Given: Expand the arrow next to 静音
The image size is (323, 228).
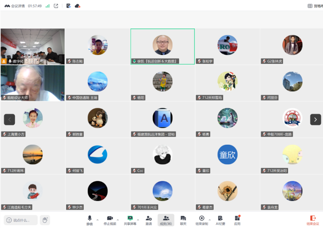Looking at the screenshot, I should click(x=98, y=220).
